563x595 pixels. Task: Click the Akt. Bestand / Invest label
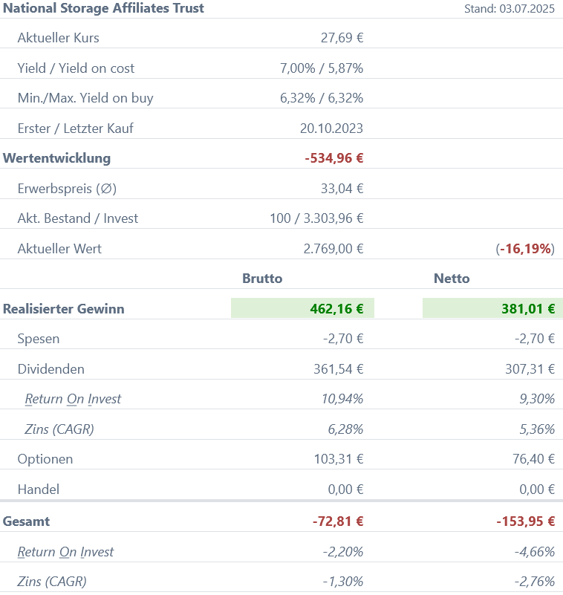[78, 218]
